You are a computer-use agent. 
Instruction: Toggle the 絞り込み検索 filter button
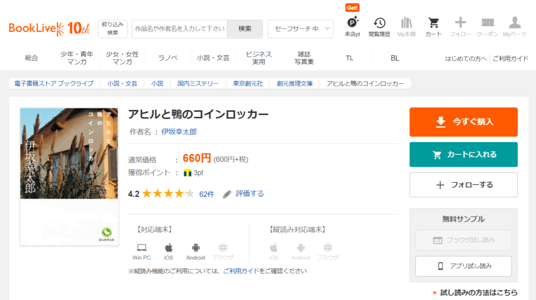pyautogui.click(x=113, y=29)
